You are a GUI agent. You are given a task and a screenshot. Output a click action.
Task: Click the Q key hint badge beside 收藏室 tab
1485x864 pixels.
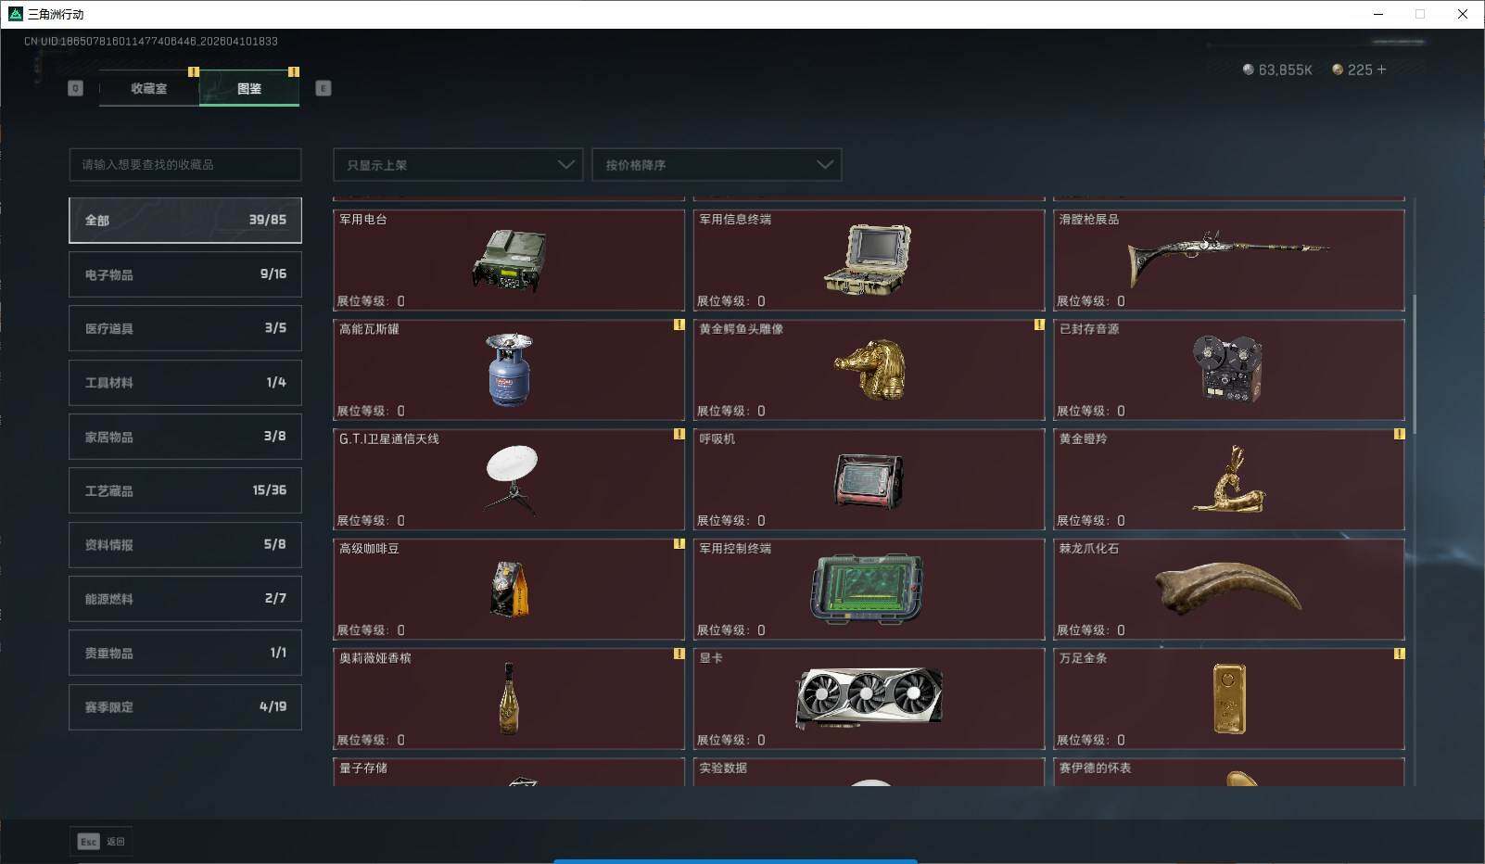click(75, 88)
